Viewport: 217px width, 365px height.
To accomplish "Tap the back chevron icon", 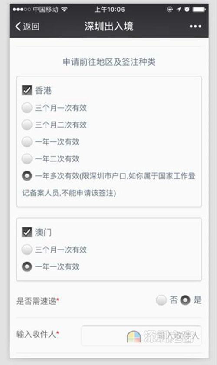I will point(18,26).
